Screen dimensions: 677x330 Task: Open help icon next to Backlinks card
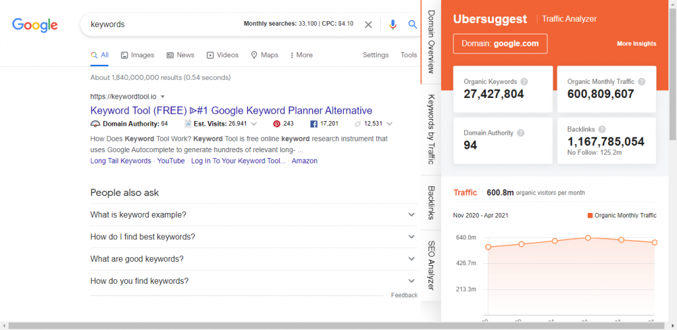pos(602,129)
